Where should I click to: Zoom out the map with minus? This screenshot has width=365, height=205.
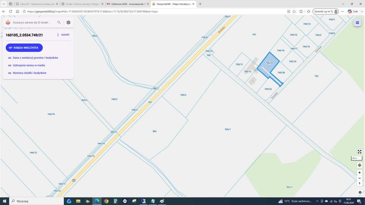[360, 178]
